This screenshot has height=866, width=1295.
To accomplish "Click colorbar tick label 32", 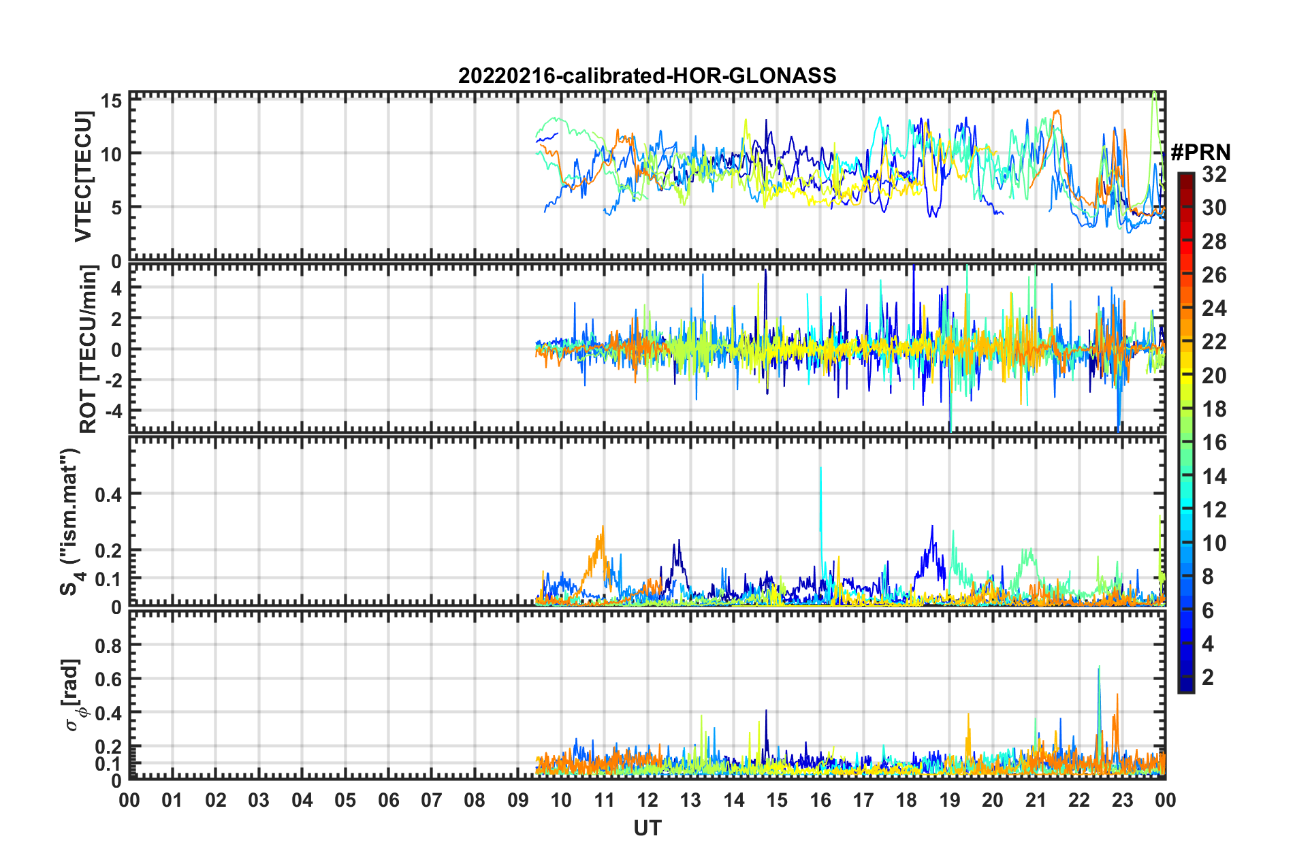I will tap(1214, 174).
